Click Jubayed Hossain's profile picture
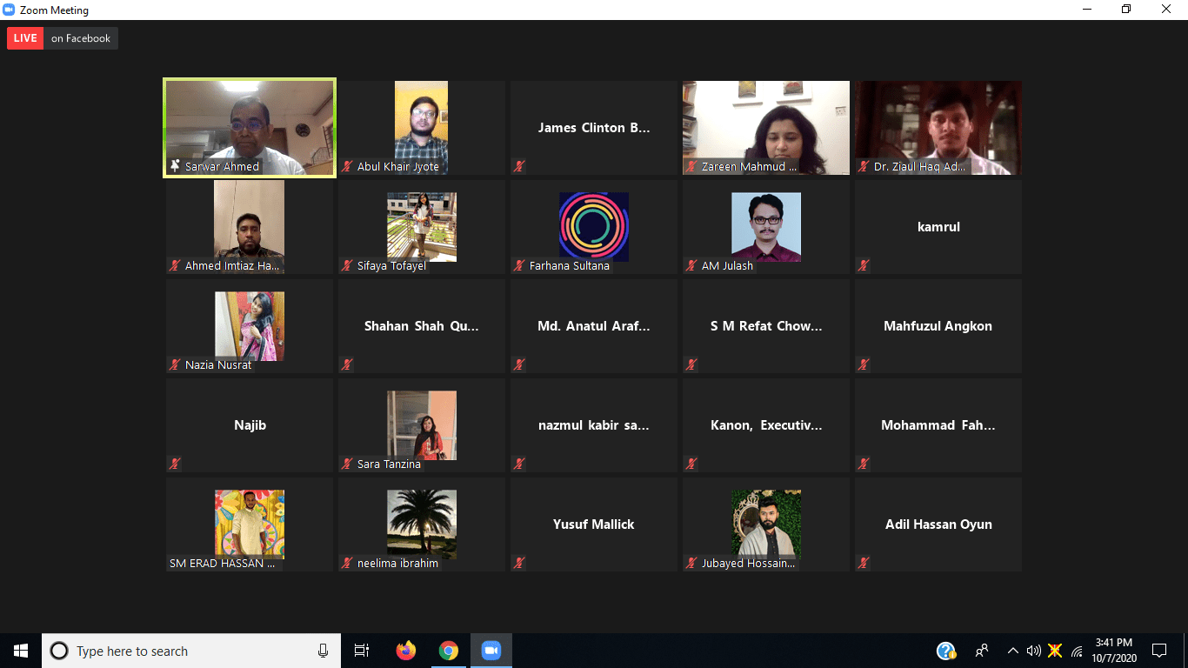This screenshot has height=668, width=1188. (766, 524)
